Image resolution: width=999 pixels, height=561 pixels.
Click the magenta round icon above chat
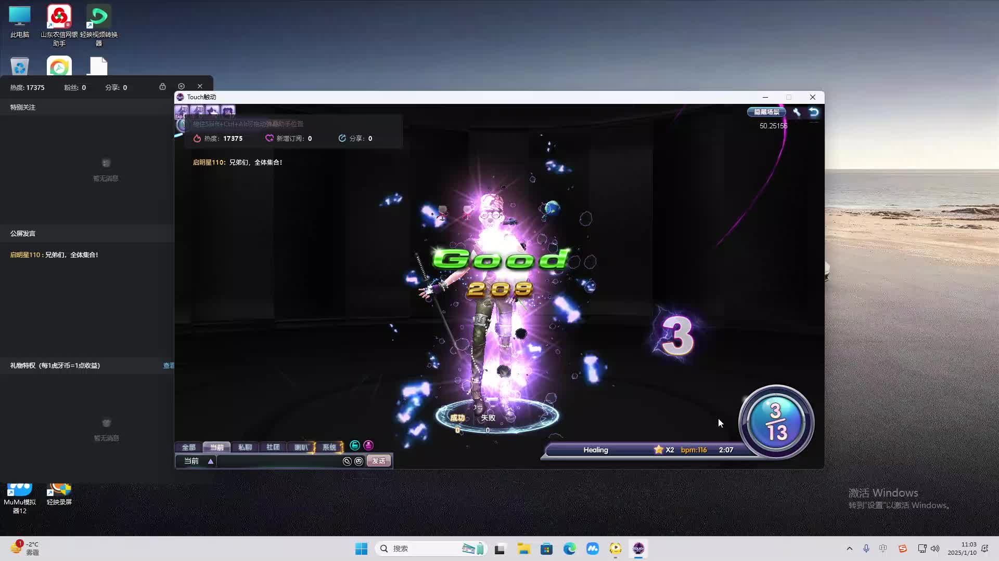click(x=368, y=445)
